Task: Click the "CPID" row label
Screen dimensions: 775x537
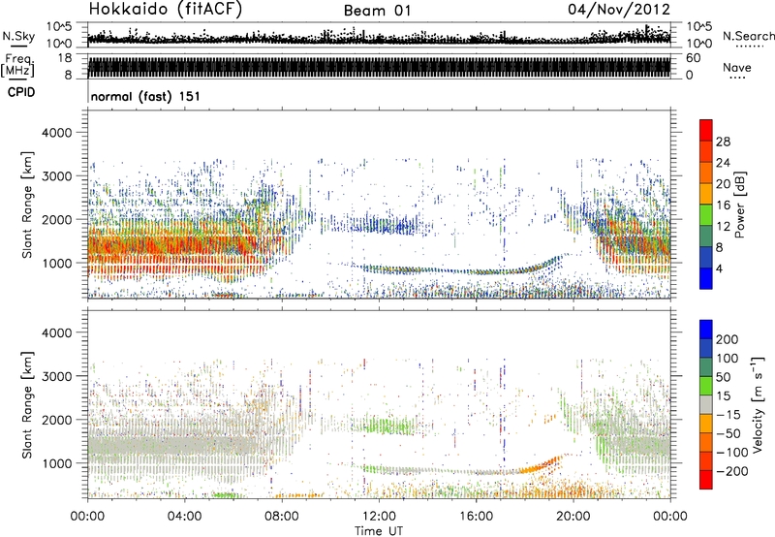Action: tap(21, 92)
